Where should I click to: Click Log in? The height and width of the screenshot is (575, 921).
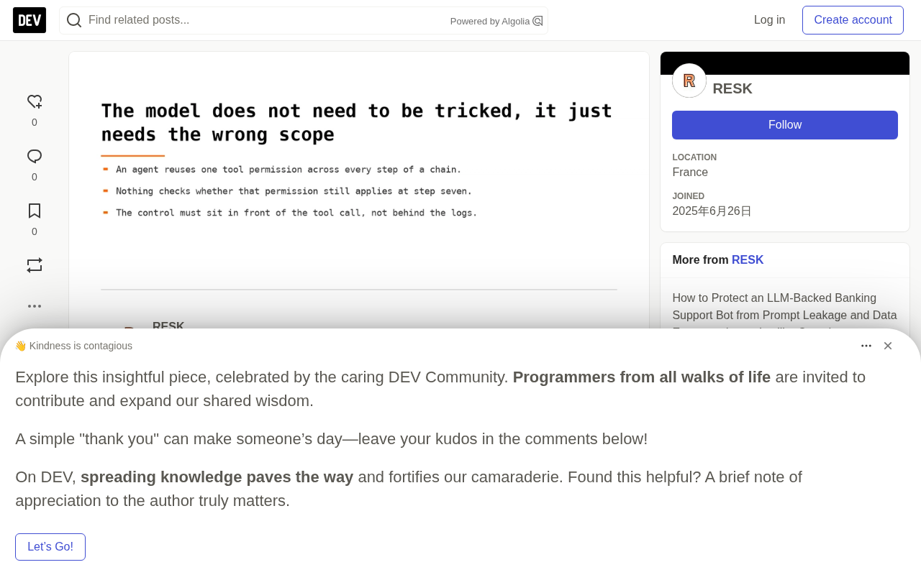click(x=769, y=20)
